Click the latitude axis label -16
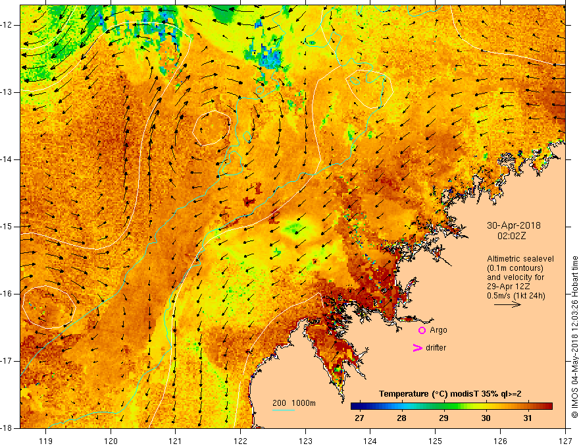Image resolution: width=579 pixels, height=448 pixels. [x=7, y=294]
